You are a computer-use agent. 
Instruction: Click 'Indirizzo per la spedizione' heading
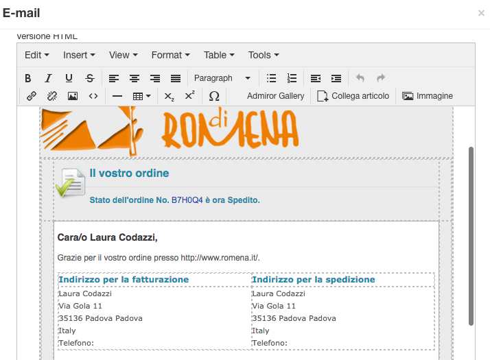tap(314, 280)
